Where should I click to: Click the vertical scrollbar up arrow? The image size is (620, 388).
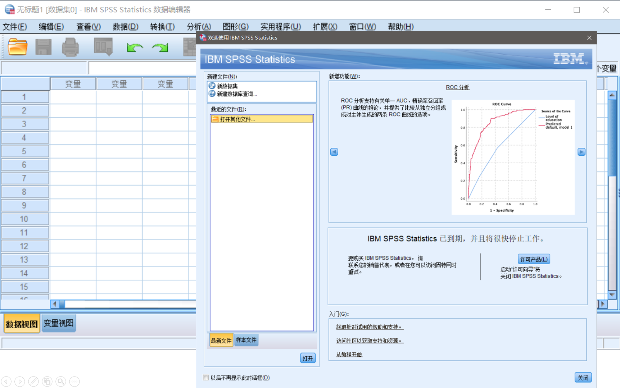tap(612, 95)
